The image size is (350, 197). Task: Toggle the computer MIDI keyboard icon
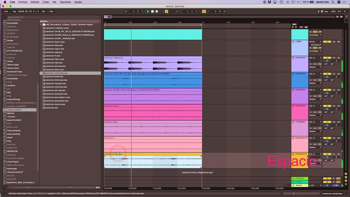(x=322, y=11)
